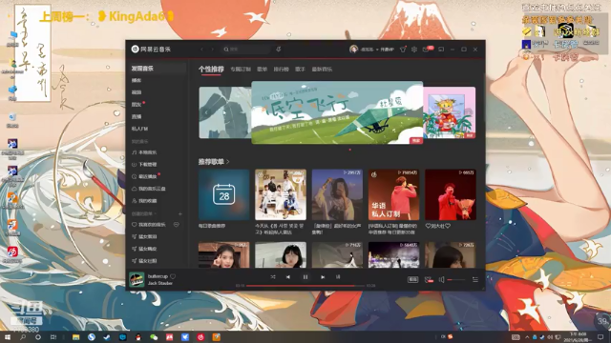611x343 pixels.
Task: Open the daily recommendation calendar 28 card
Action: [223, 194]
